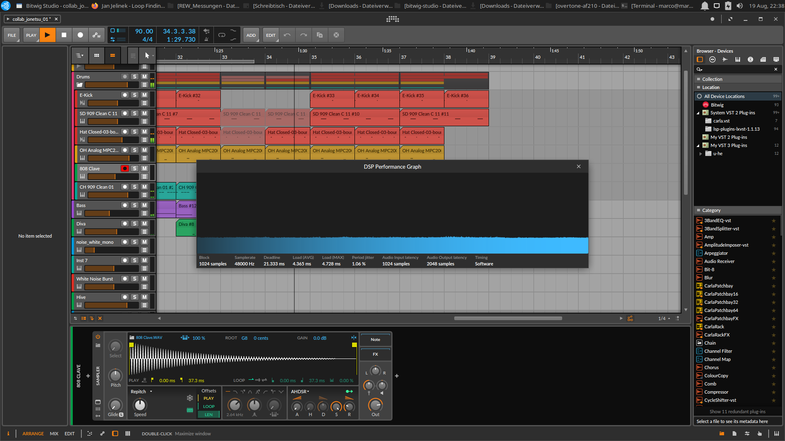Expand the u-he folder

pyautogui.click(x=700, y=154)
